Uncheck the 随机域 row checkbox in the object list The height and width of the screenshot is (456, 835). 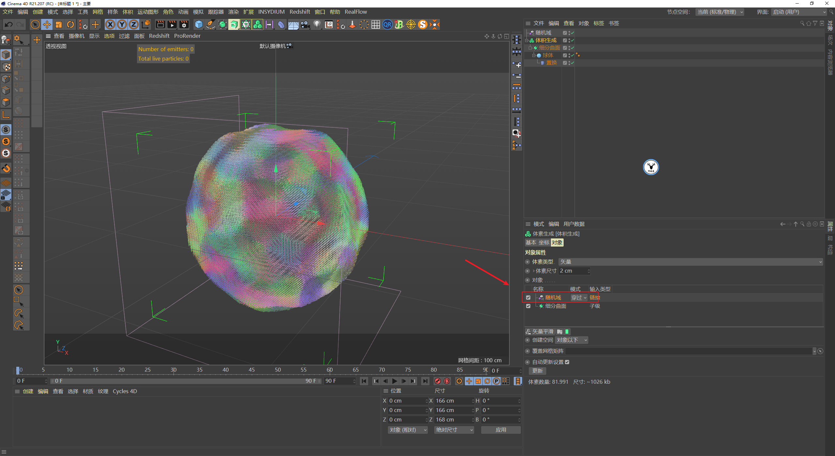tap(528, 298)
